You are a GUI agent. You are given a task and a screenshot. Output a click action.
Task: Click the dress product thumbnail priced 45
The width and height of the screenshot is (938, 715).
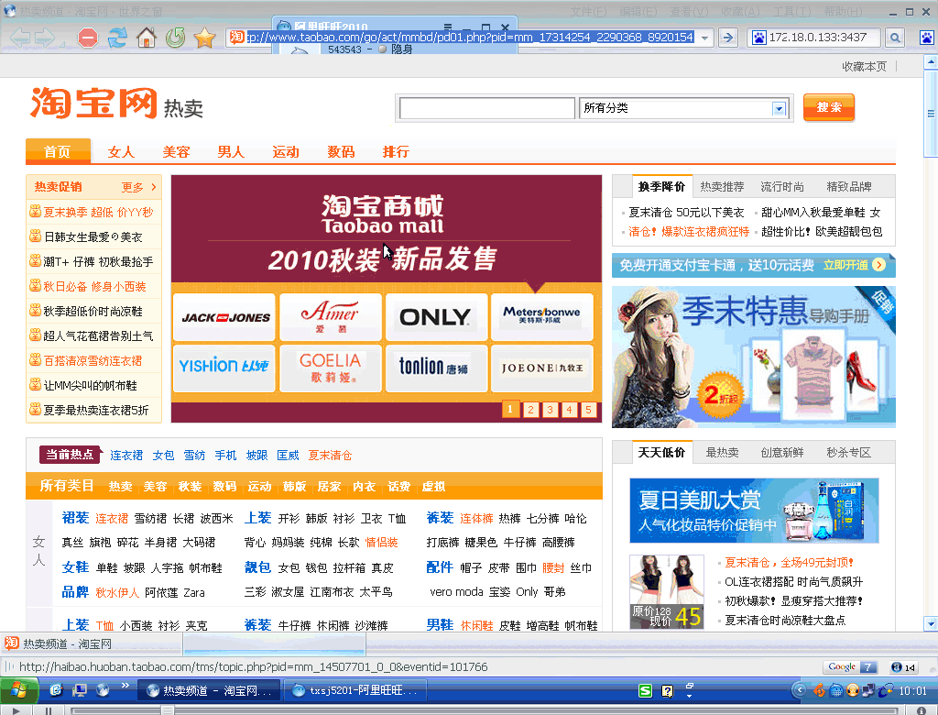coord(667,591)
